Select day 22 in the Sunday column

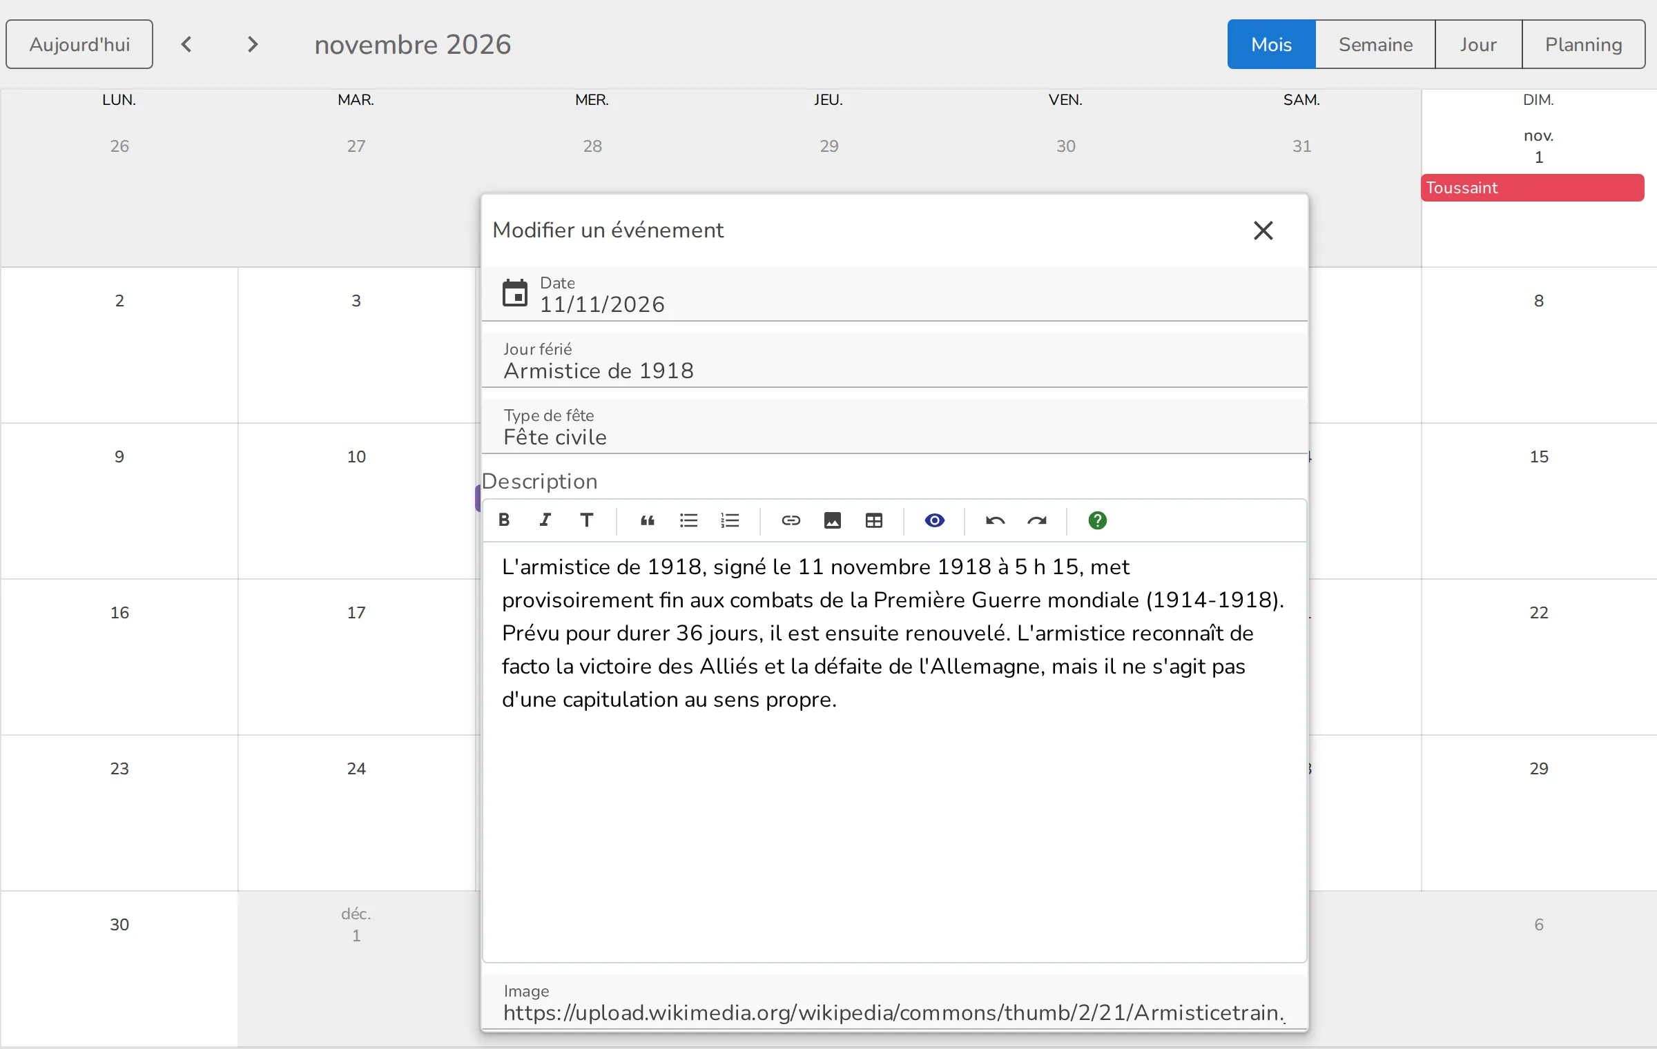[x=1539, y=613]
